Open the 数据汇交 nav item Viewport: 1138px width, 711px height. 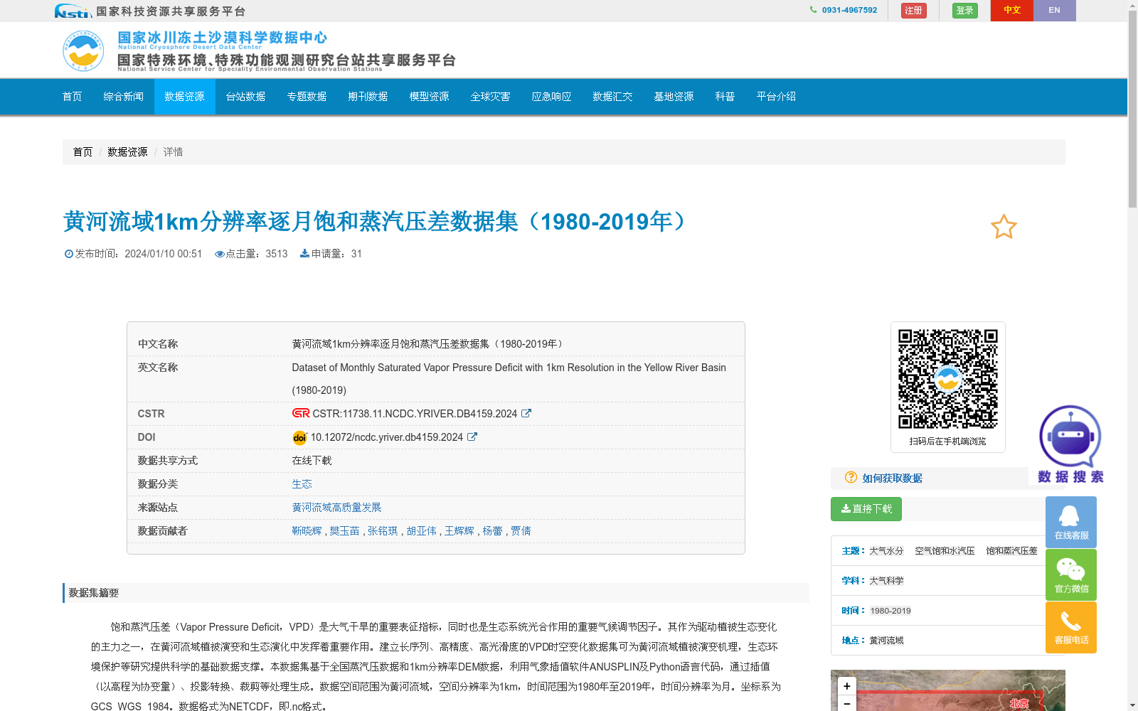[612, 97]
